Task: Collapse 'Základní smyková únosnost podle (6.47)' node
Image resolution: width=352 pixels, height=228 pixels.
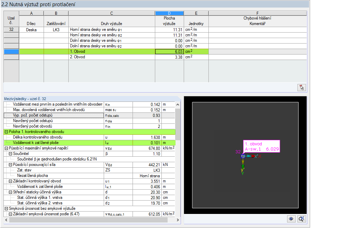Action: (x=10, y=214)
